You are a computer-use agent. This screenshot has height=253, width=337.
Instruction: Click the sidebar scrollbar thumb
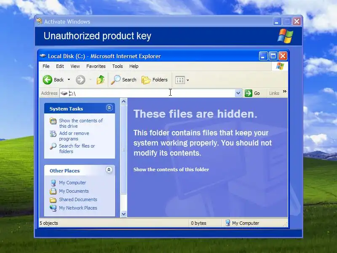123,150
